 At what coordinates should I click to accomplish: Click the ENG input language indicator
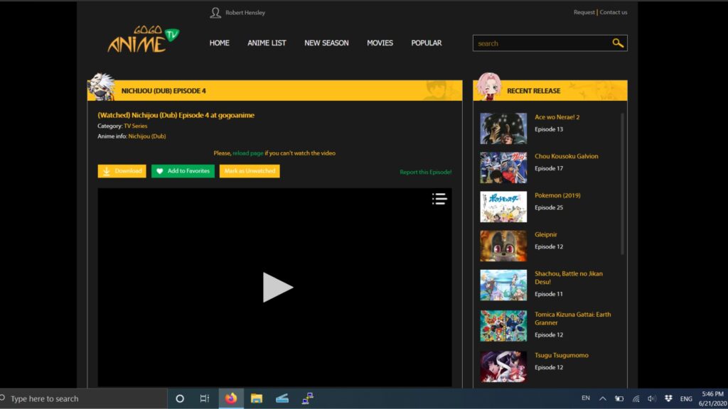686,399
